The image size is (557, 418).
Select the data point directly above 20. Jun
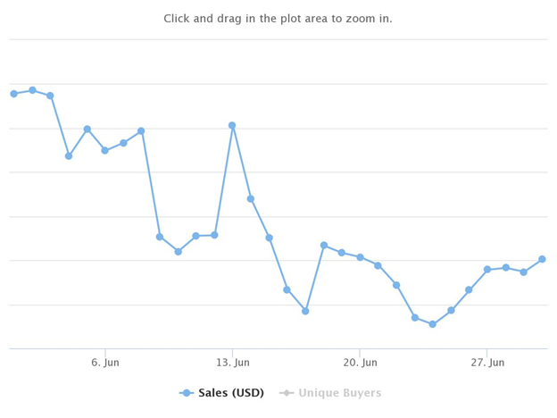tap(361, 257)
